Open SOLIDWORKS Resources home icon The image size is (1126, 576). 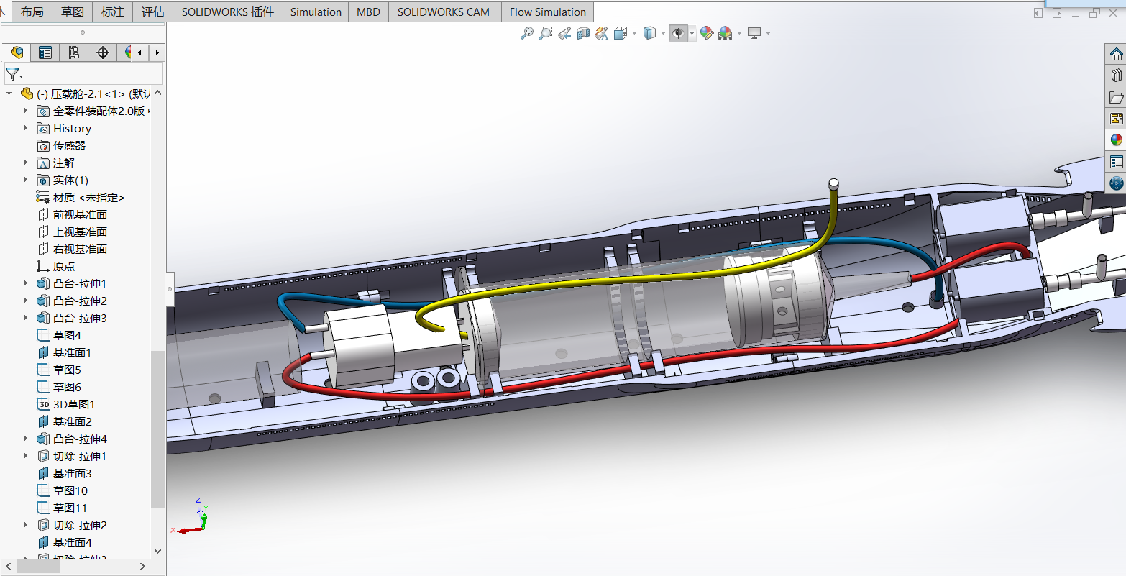coord(1116,55)
